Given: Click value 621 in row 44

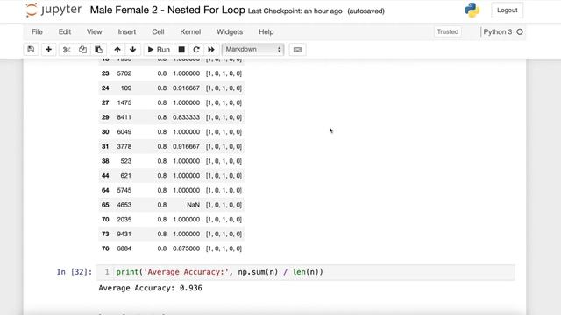Looking at the screenshot, I should coord(126,176).
